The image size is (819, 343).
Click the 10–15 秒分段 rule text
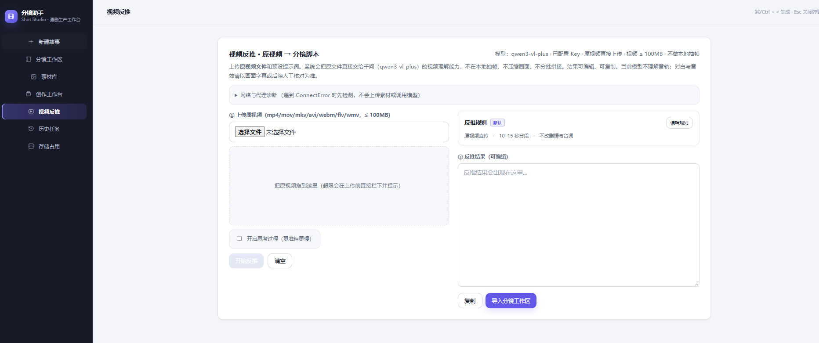point(514,136)
